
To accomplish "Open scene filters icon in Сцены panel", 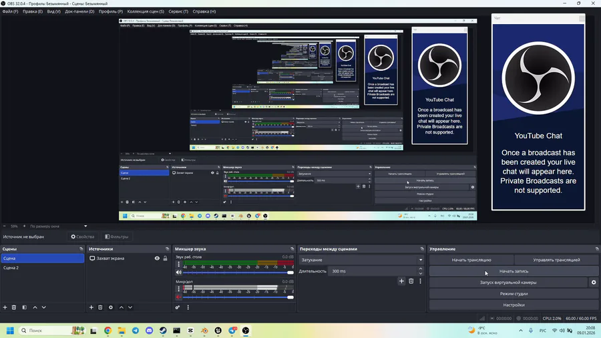I will [24, 307].
